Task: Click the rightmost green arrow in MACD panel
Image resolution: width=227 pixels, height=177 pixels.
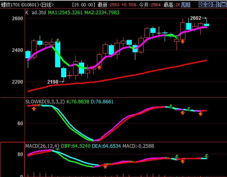Action: coord(207,156)
